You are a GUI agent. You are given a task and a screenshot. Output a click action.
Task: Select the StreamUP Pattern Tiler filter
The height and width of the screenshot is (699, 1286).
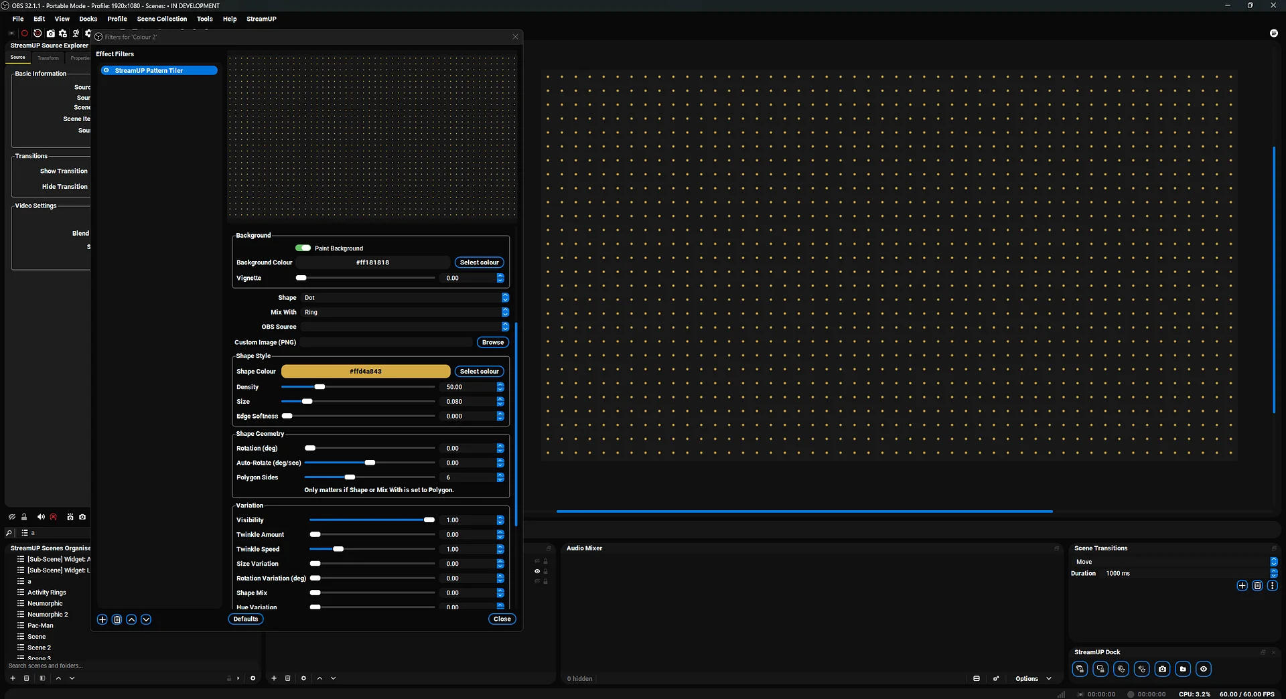(x=159, y=70)
